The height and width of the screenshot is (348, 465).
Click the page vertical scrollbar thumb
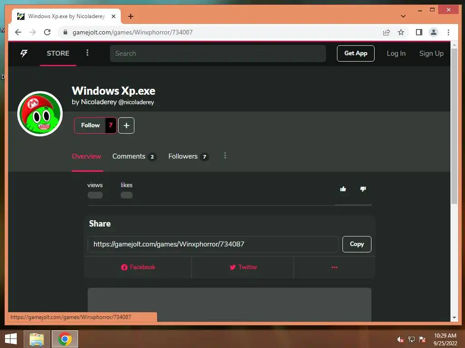tap(454, 126)
